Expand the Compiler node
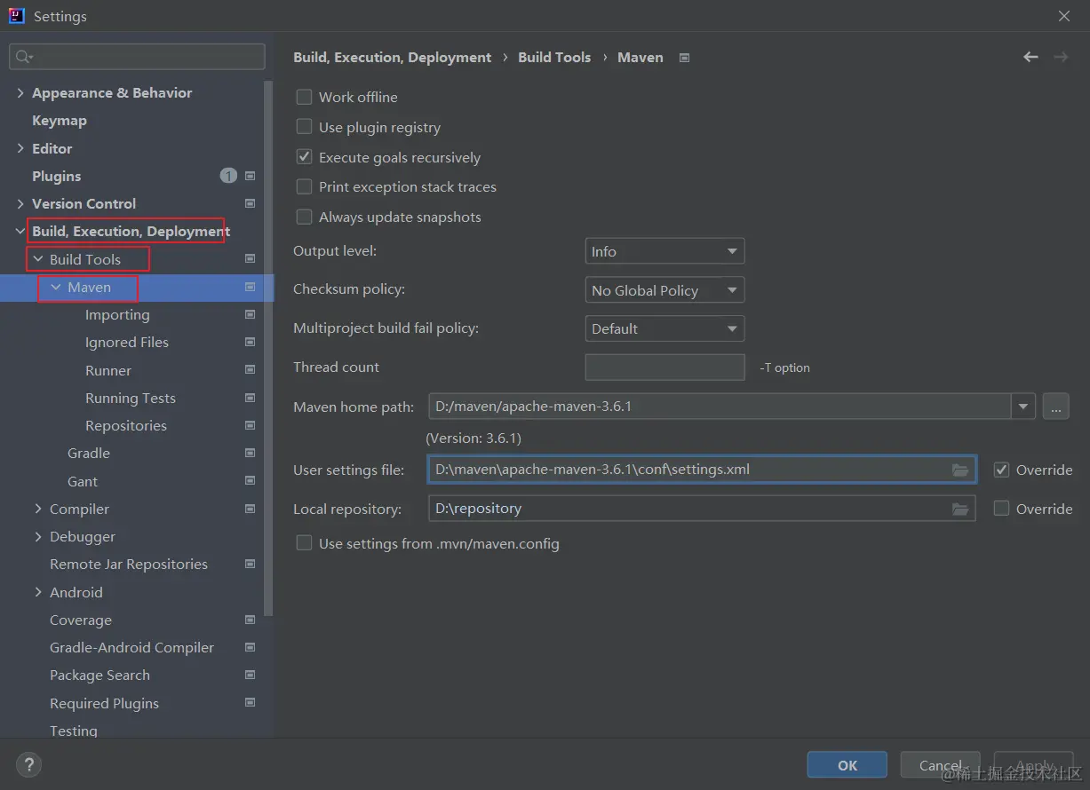This screenshot has width=1090, height=790. point(38,509)
